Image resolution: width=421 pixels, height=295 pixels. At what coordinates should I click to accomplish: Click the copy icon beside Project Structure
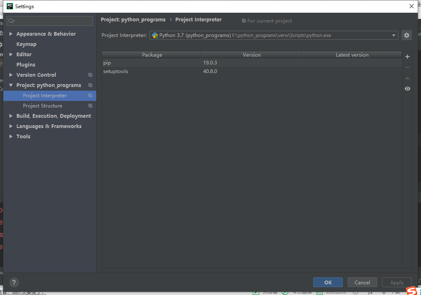click(x=90, y=106)
